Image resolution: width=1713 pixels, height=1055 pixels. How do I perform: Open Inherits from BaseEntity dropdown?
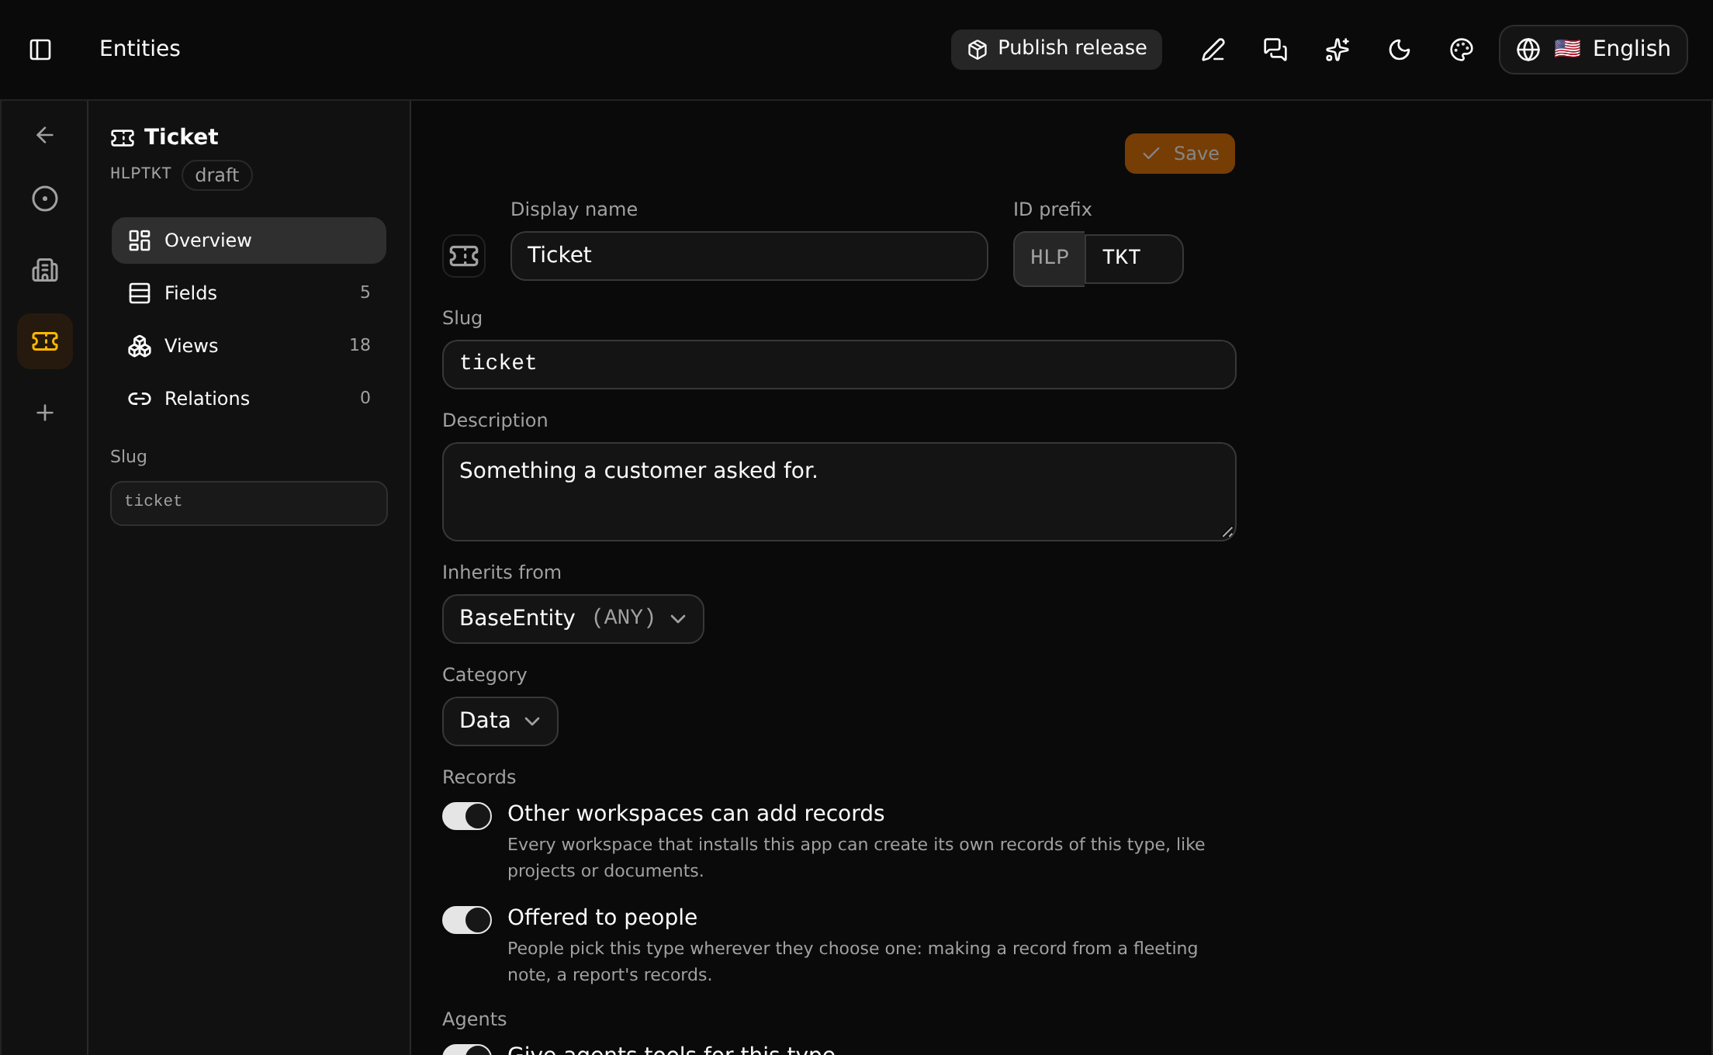coord(573,619)
